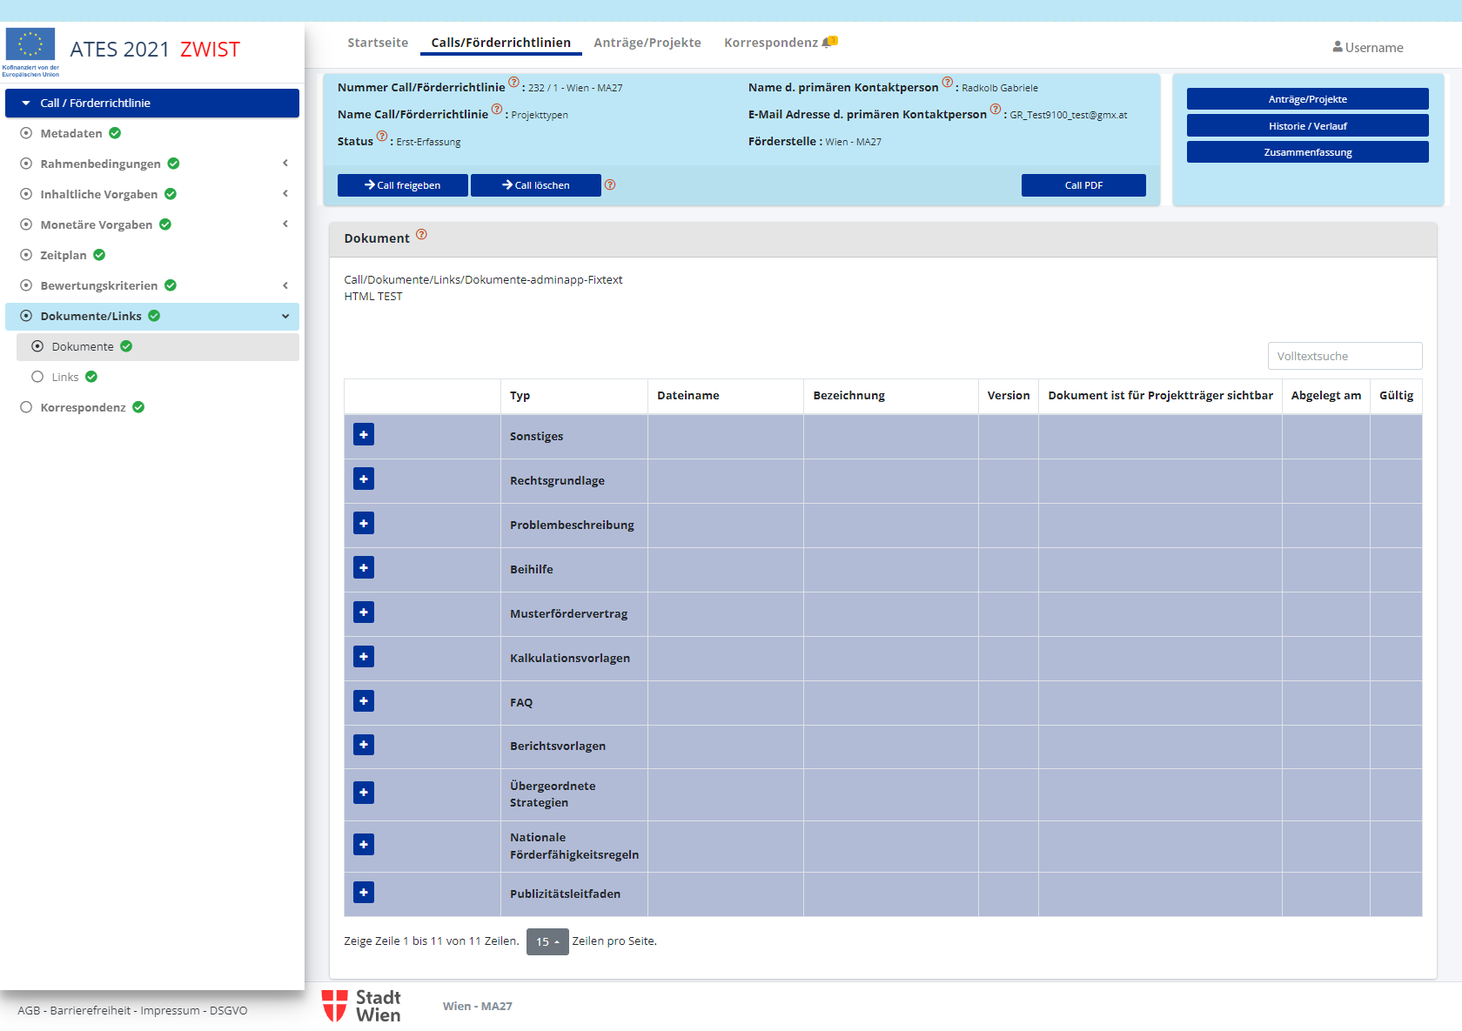Open the rows-per-page 15 dropdown

pyautogui.click(x=547, y=941)
